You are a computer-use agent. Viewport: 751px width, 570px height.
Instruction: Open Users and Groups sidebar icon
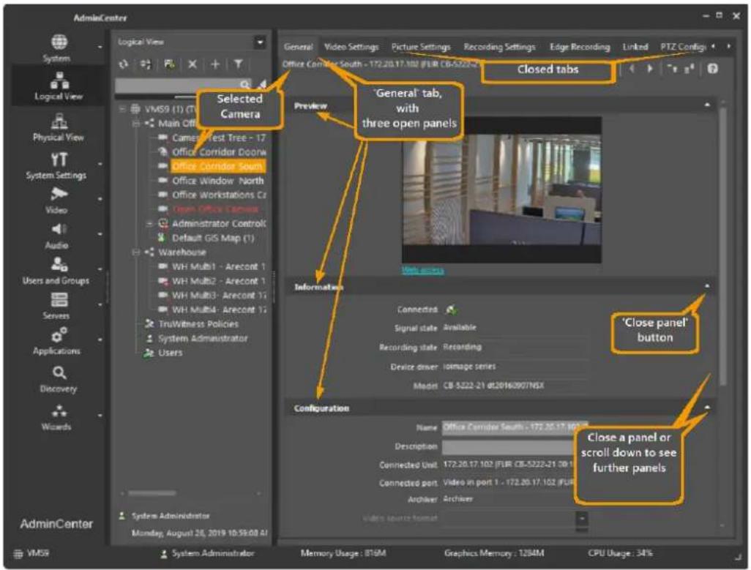pos(59,263)
